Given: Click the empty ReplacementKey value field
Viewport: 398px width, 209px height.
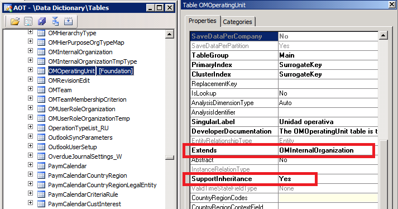Looking at the screenshot, I should pos(328,84).
